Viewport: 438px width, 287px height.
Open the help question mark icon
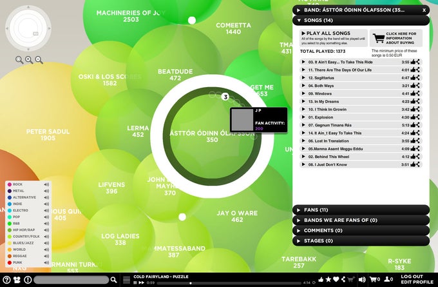coord(6,279)
